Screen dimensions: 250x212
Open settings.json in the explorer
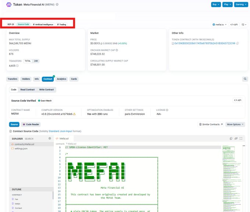point(31,149)
